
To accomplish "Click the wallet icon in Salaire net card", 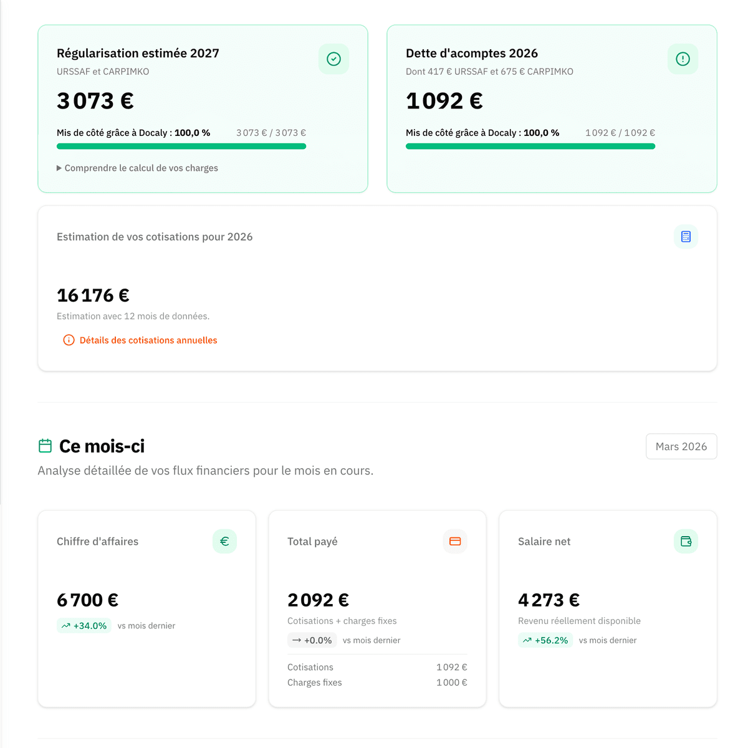I will (686, 542).
